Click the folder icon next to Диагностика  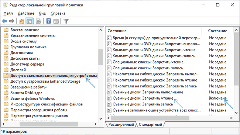pyautogui.click(x=6, y=53)
